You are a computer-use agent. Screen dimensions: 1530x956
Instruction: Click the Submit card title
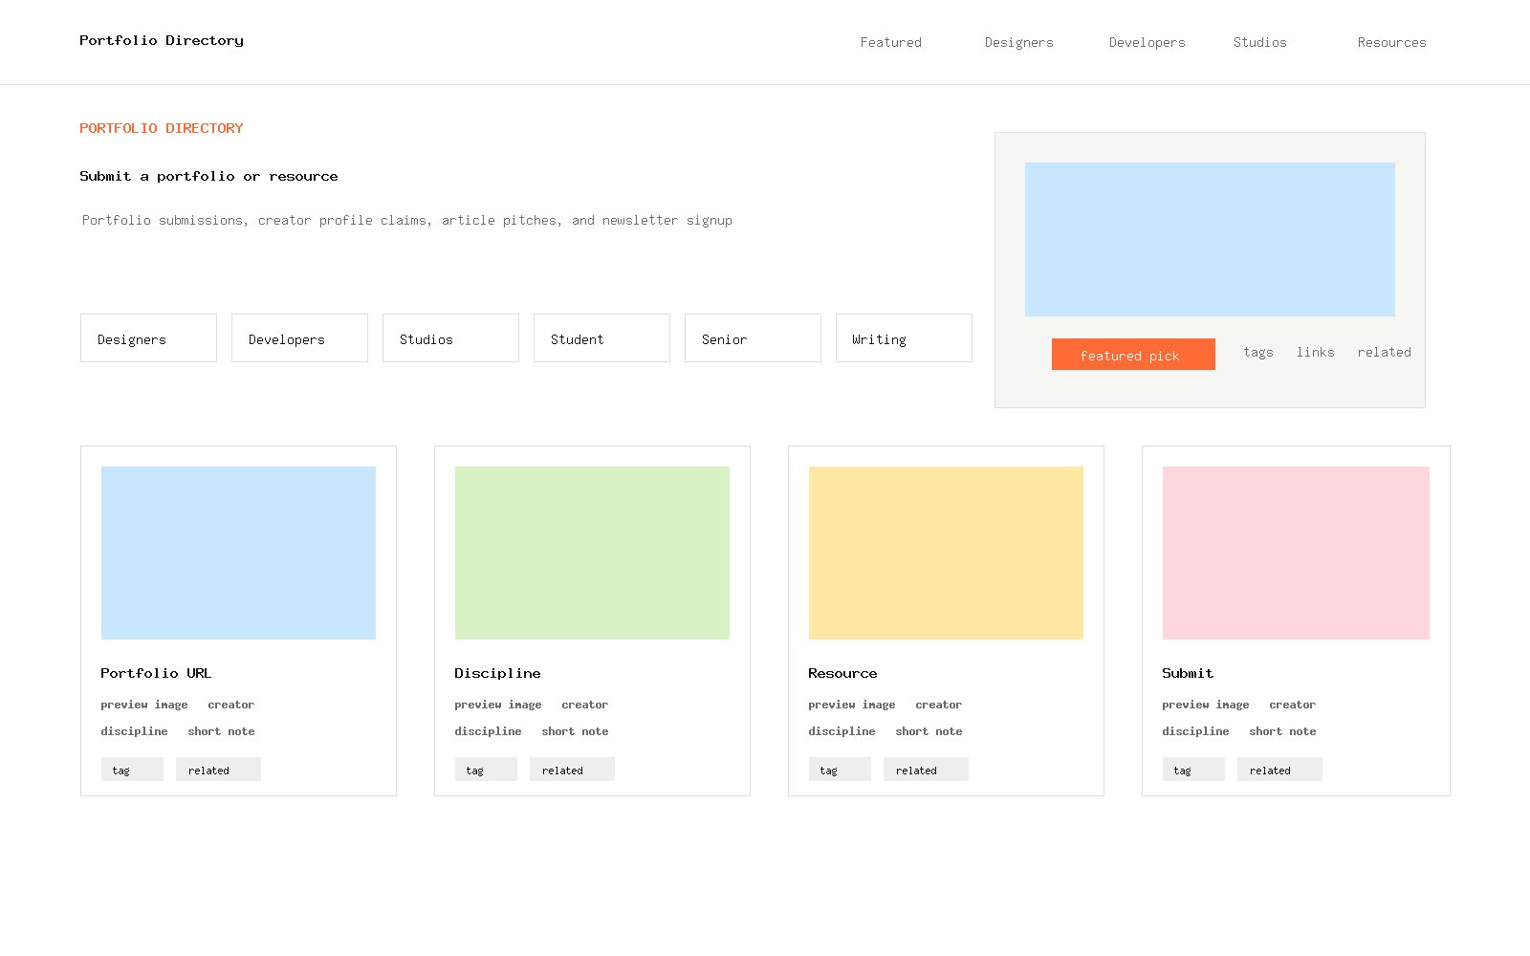1188,673
